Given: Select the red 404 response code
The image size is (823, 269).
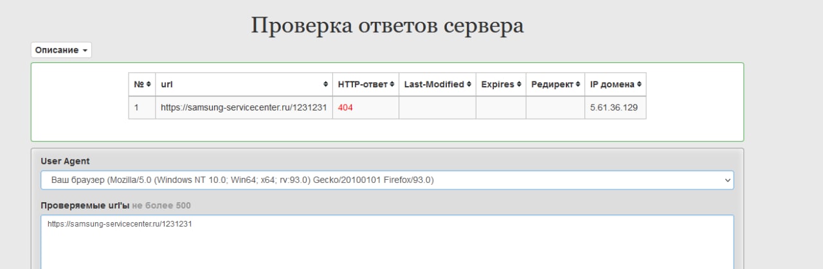Looking at the screenshot, I should click(x=345, y=108).
